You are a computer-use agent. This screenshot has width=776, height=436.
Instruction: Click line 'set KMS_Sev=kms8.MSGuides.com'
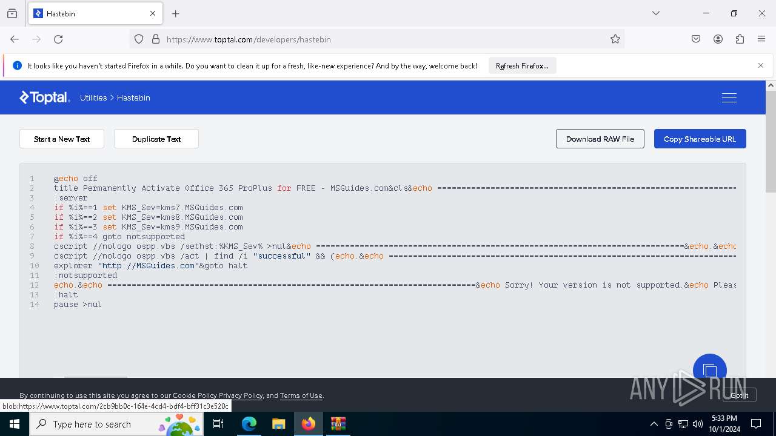[149, 217]
